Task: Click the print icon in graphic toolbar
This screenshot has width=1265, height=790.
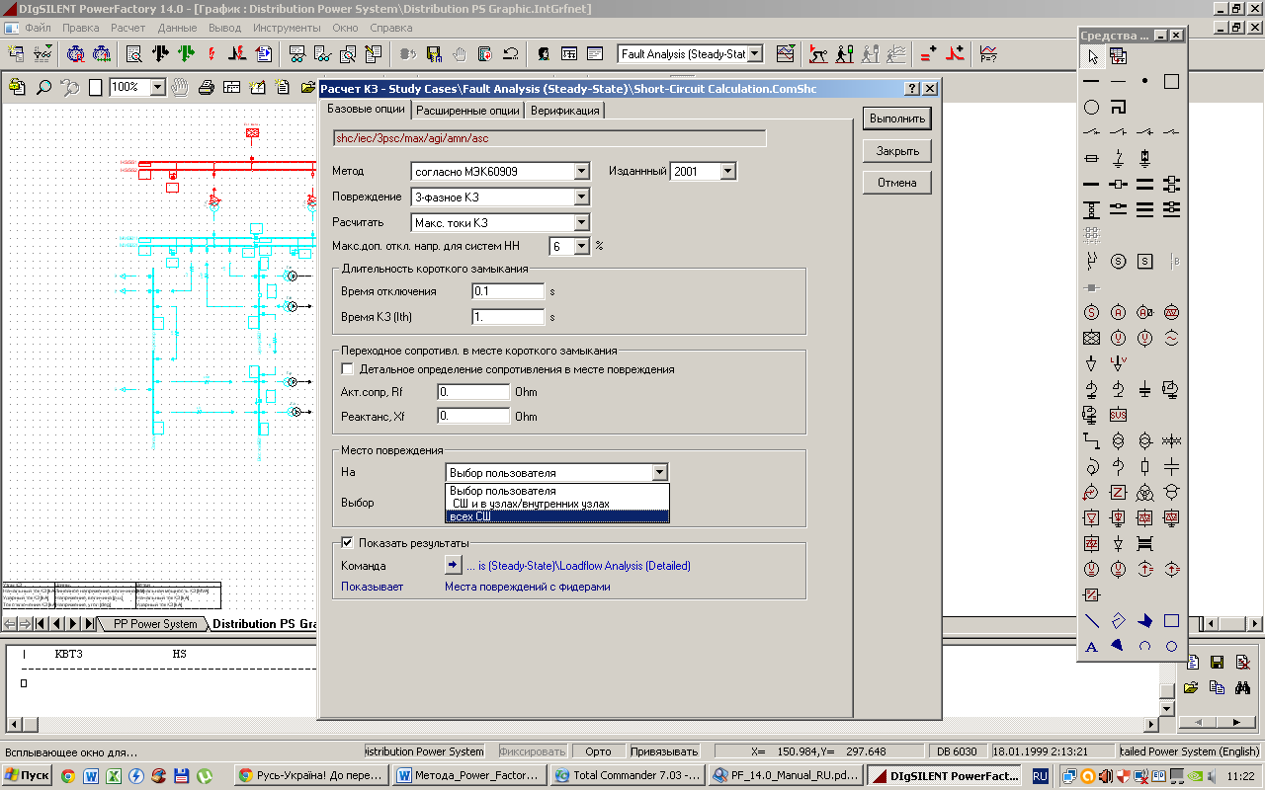Action: pos(207,87)
